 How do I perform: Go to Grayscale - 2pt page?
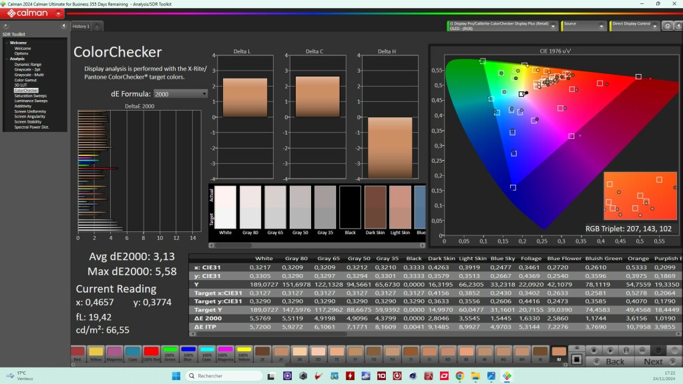27,69
